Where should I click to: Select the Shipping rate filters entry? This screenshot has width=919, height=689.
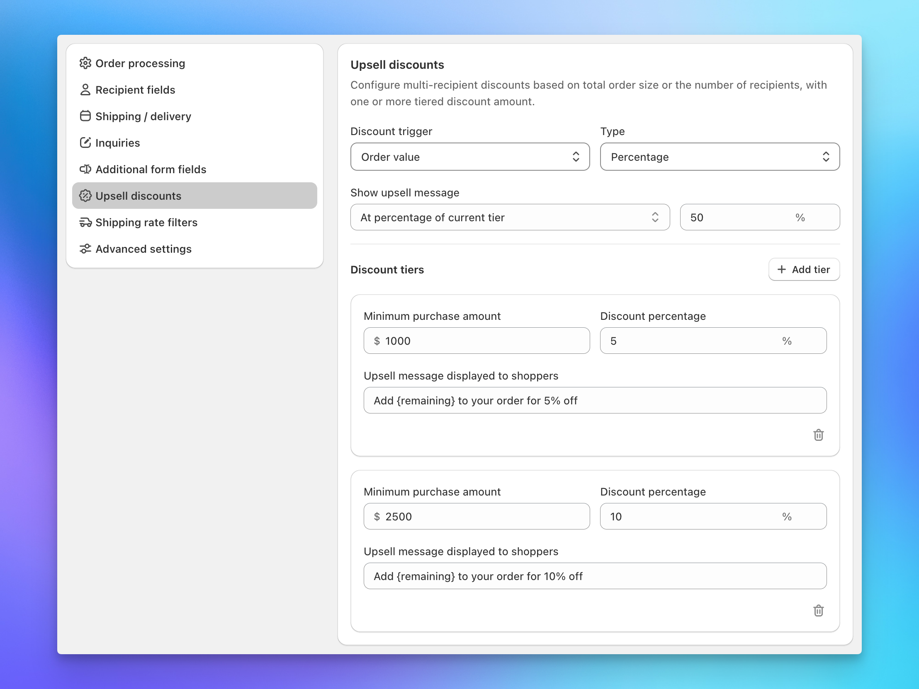click(x=146, y=222)
